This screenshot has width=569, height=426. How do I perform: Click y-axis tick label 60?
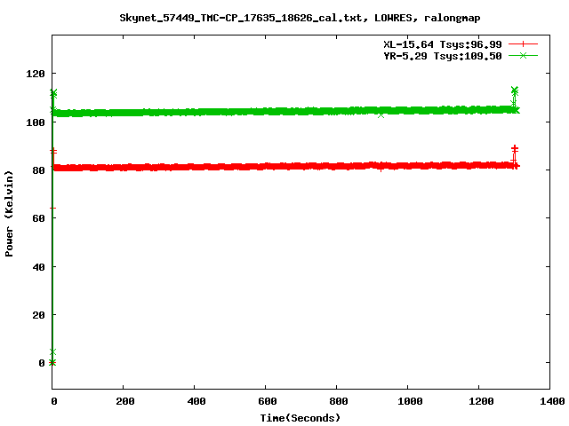(39, 218)
